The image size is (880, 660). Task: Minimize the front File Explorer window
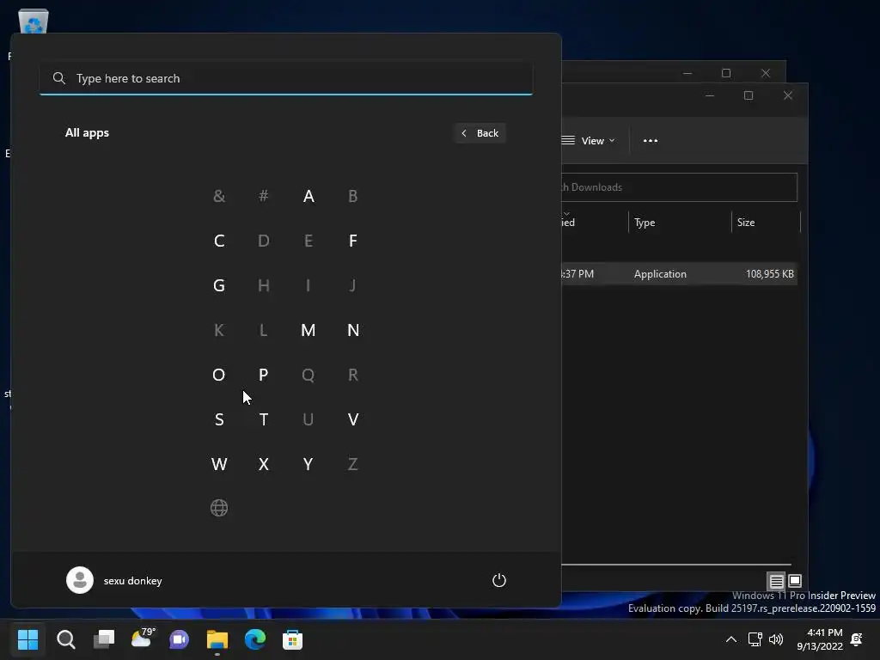709,95
